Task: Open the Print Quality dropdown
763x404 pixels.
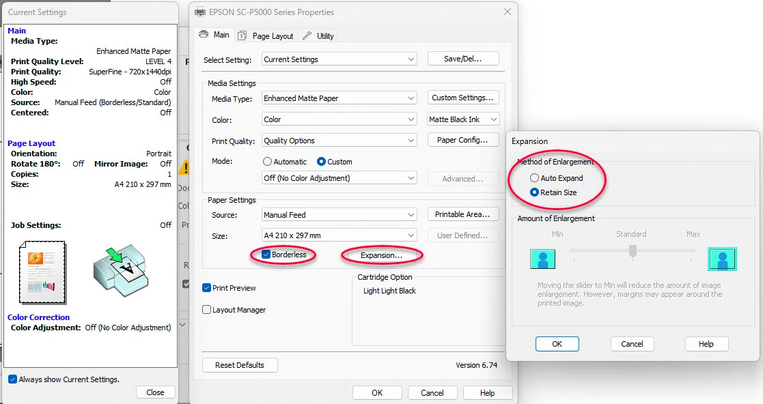Action: pyautogui.click(x=339, y=141)
